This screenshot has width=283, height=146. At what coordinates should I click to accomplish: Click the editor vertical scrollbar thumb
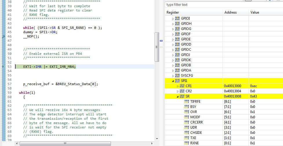click(x=157, y=47)
